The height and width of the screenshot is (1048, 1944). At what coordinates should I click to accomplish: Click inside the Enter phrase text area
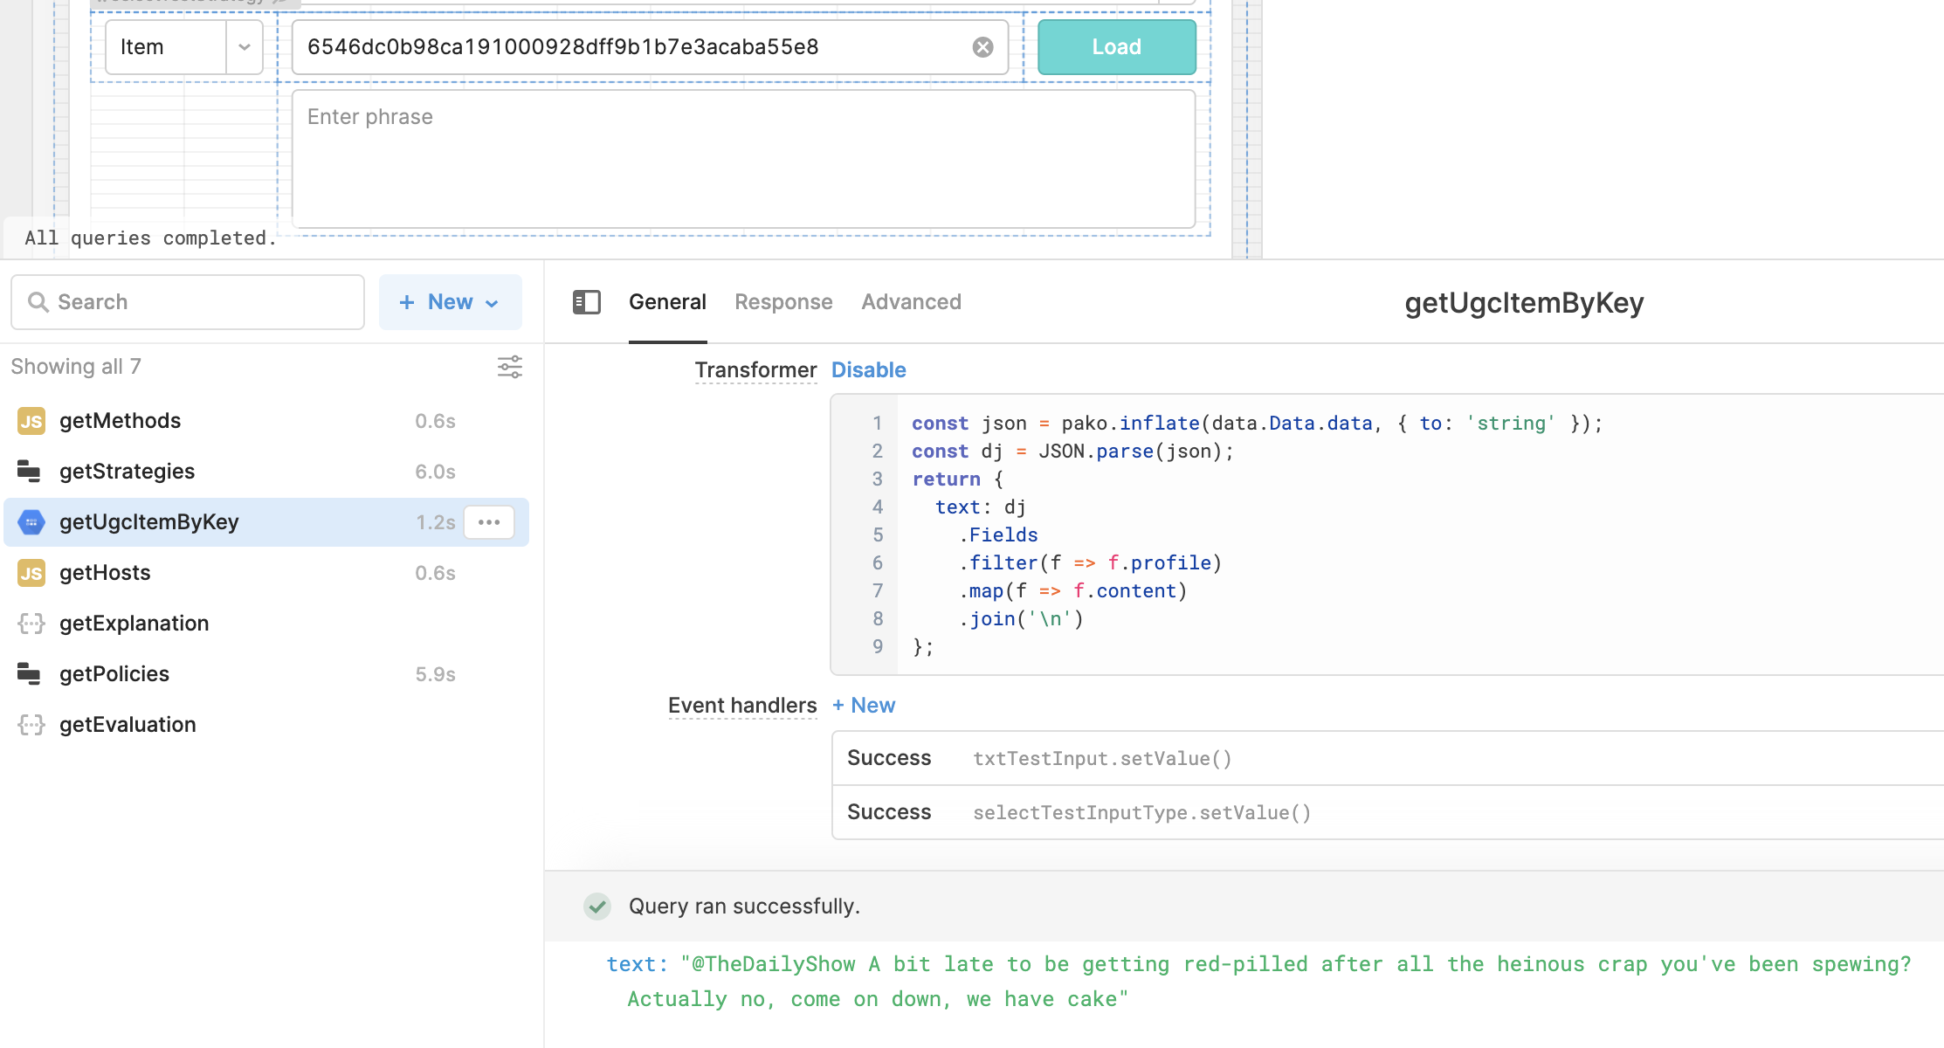[742, 157]
